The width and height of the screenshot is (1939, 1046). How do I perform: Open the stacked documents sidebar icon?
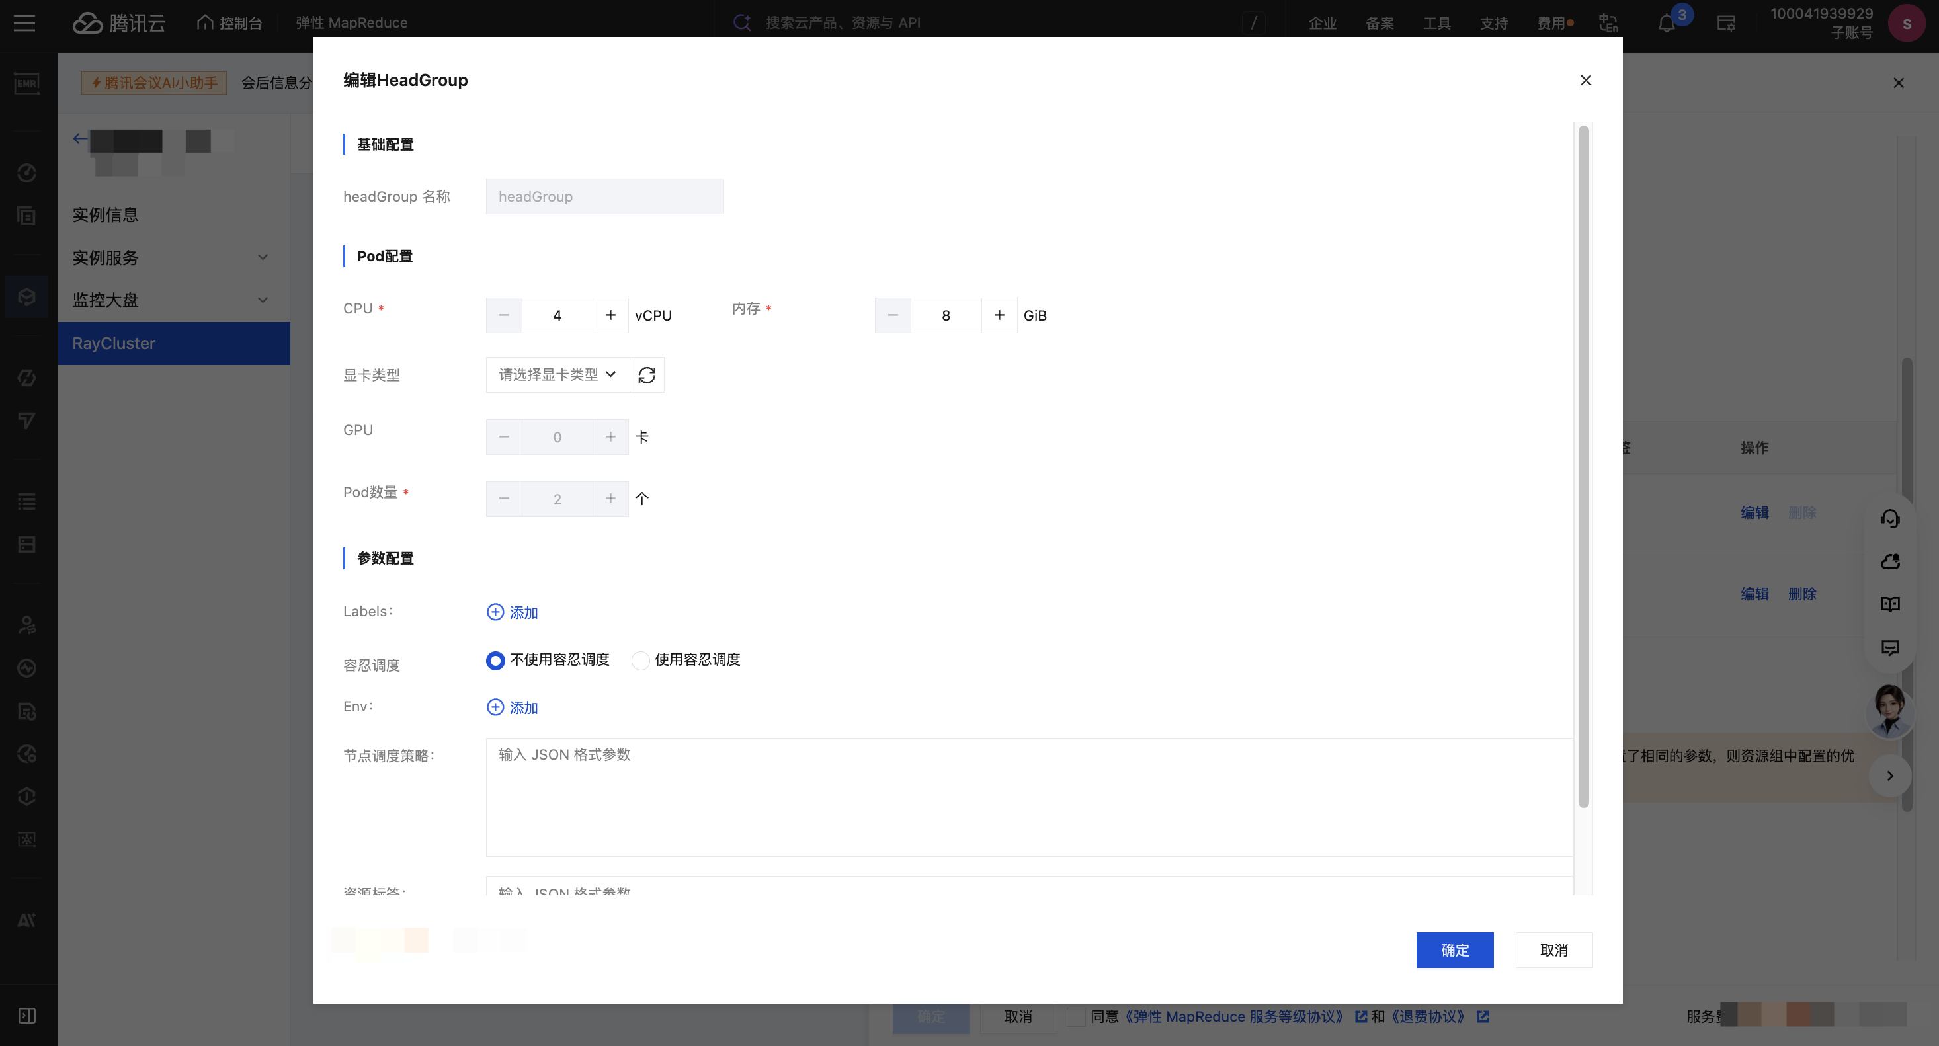click(27, 216)
